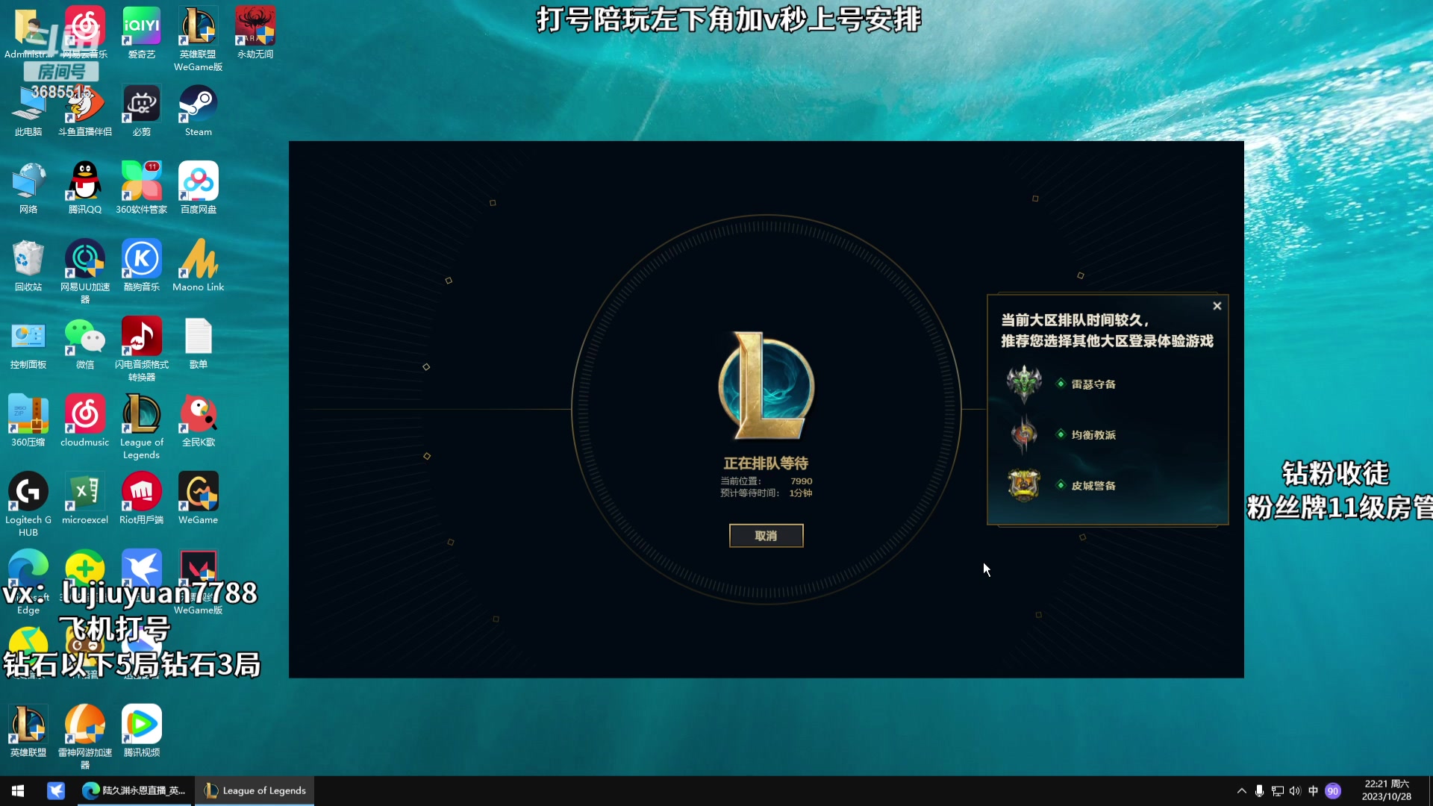Open the Windows Start menu
1433x806 pixels.
(x=18, y=791)
